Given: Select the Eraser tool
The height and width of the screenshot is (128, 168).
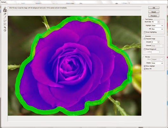Looking at the screenshot, I should (x=5, y=14).
